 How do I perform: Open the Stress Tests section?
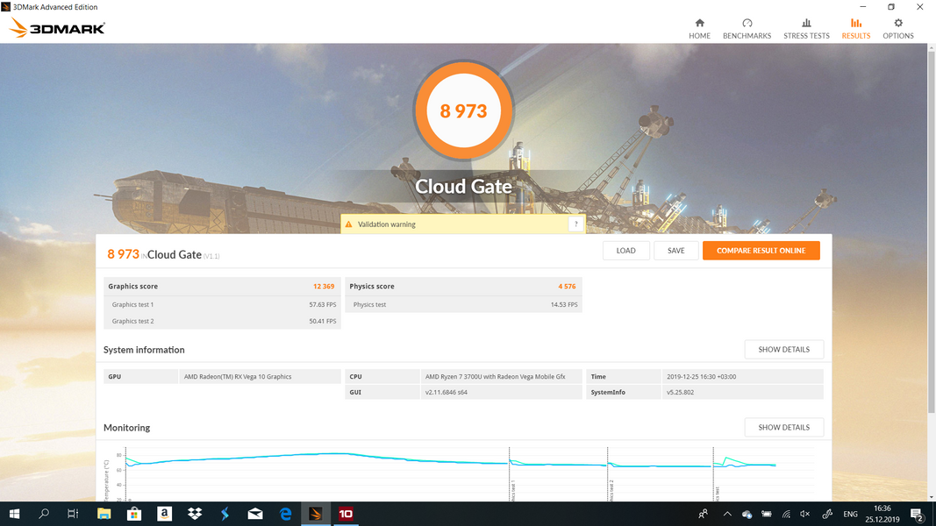tap(806, 28)
